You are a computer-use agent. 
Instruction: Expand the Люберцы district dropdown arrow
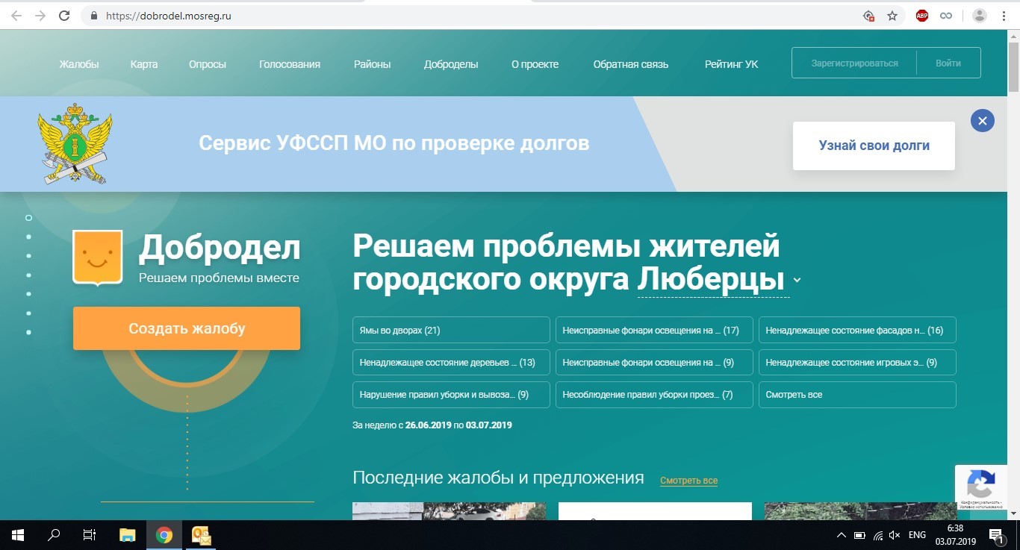point(797,281)
